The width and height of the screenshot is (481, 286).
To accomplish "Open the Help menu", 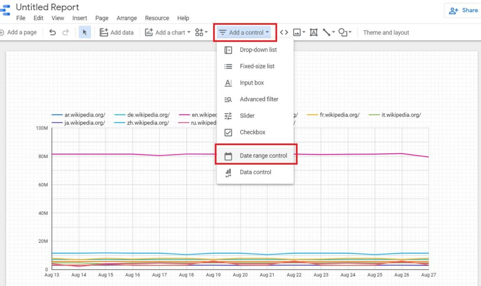I will (x=183, y=18).
